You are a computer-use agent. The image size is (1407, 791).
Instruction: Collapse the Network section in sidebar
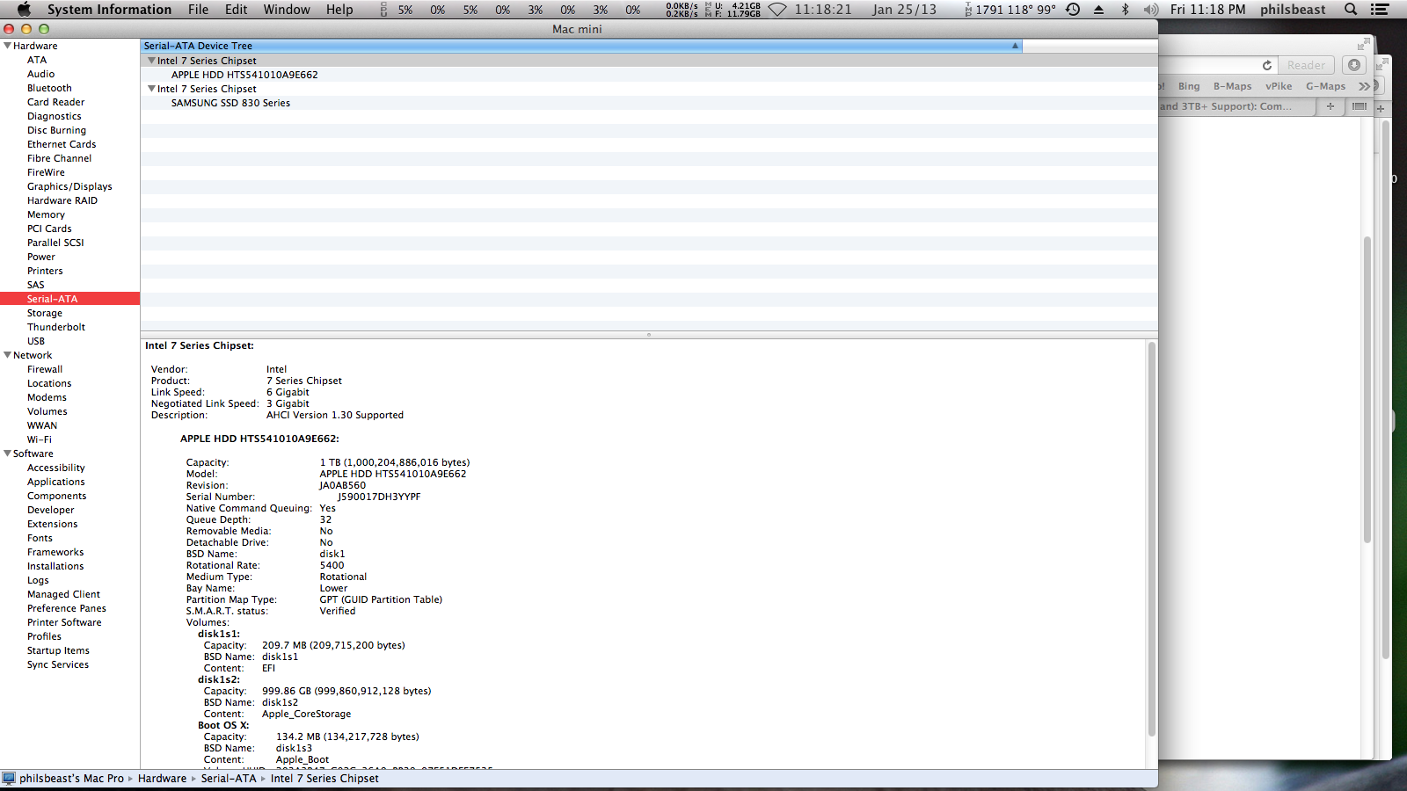8,355
